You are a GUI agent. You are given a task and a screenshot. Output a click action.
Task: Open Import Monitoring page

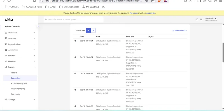point(18,89)
